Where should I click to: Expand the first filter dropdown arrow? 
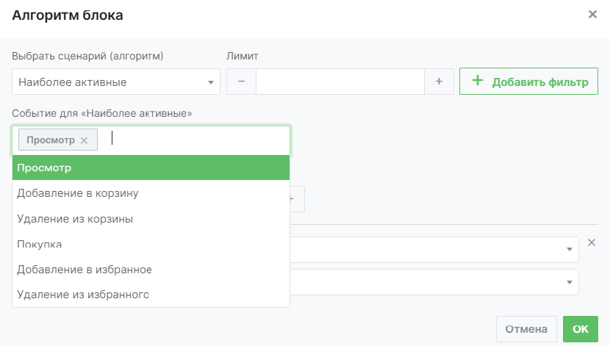pyautogui.click(x=569, y=250)
